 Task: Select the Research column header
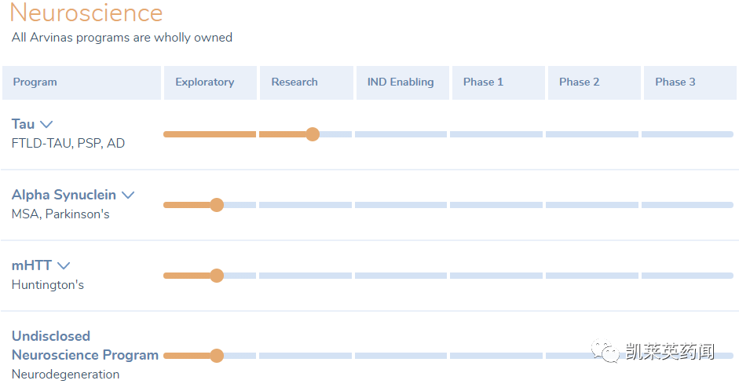[306, 82]
